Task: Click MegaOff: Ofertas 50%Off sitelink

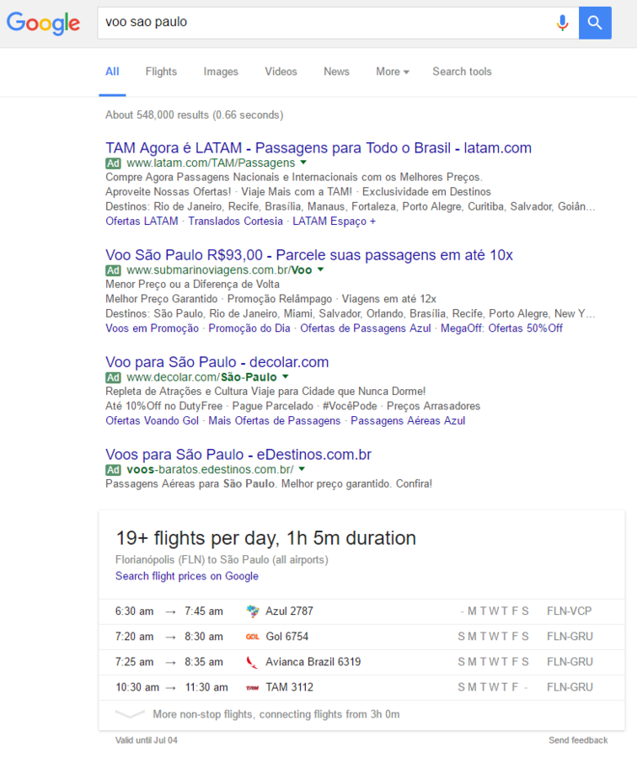Action: [x=501, y=328]
